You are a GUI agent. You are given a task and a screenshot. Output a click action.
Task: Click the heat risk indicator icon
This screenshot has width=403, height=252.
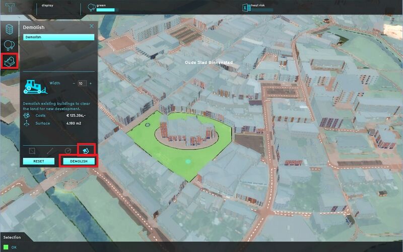pos(246,8)
